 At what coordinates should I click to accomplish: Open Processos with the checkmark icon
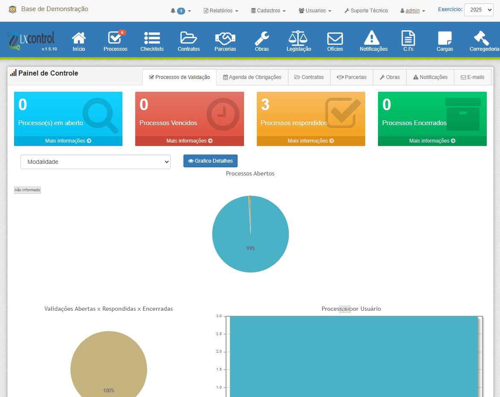click(x=115, y=41)
